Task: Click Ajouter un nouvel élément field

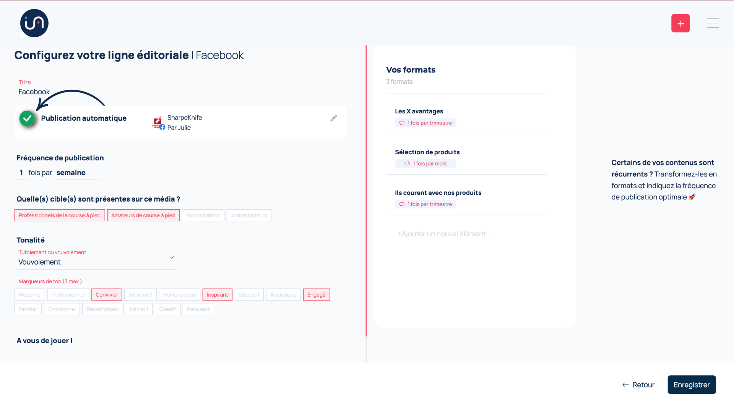Action: coord(444,234)
